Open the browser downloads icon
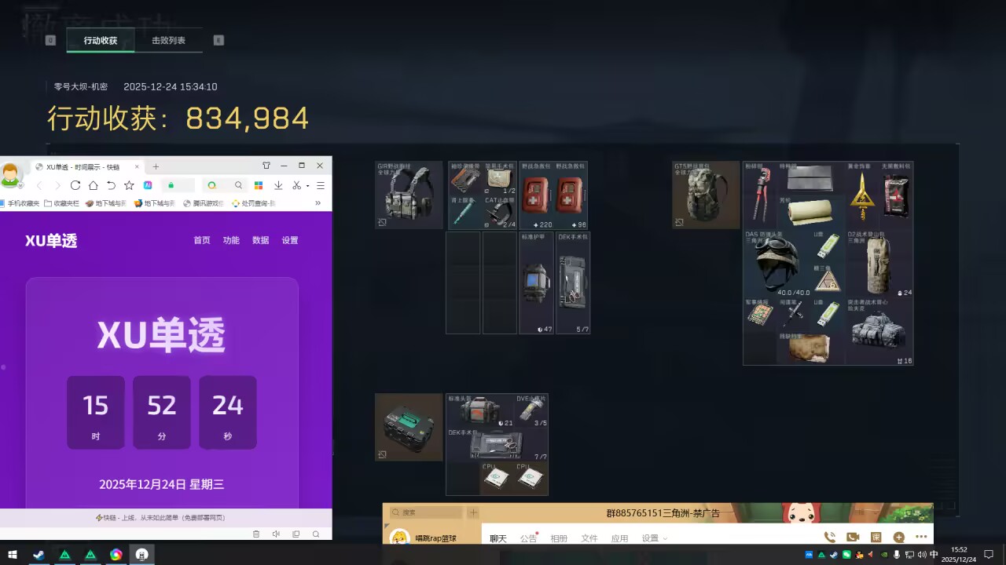 click(278, 185)
